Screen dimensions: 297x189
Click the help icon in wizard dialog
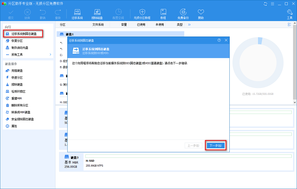coord(219,40)
